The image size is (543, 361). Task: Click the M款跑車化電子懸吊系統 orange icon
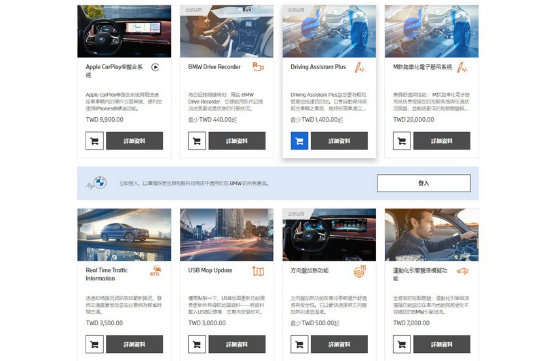pos(462,67)
